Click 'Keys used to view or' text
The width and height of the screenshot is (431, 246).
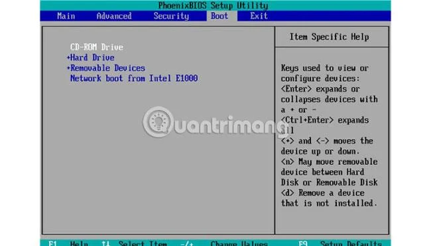(x=325, y=68)
